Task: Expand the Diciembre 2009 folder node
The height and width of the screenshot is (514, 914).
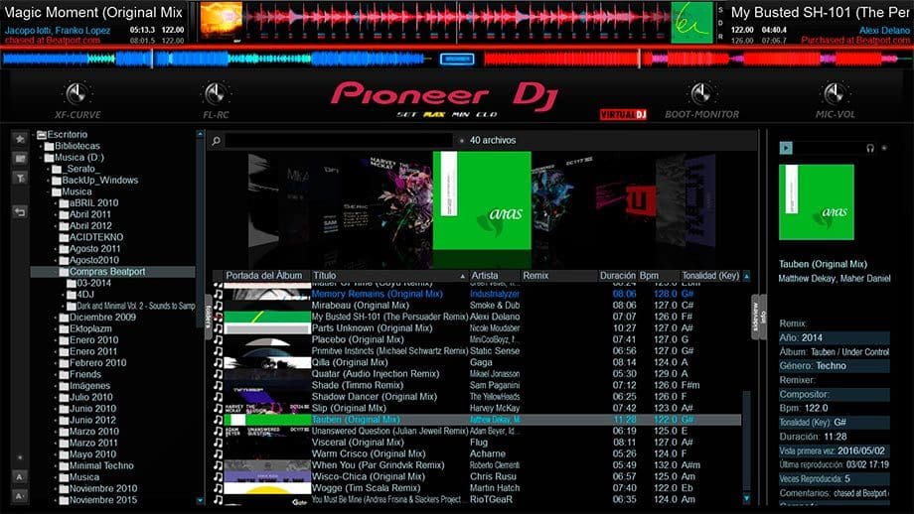Action: point(56,318)
